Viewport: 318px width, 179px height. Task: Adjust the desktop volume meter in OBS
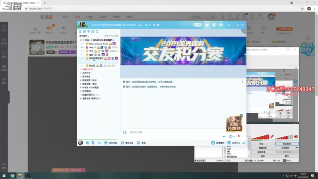pyautogui.click(x=284, y=137)
